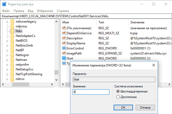
Task: Click the Ndu folder icon
Action: [12, 31]
